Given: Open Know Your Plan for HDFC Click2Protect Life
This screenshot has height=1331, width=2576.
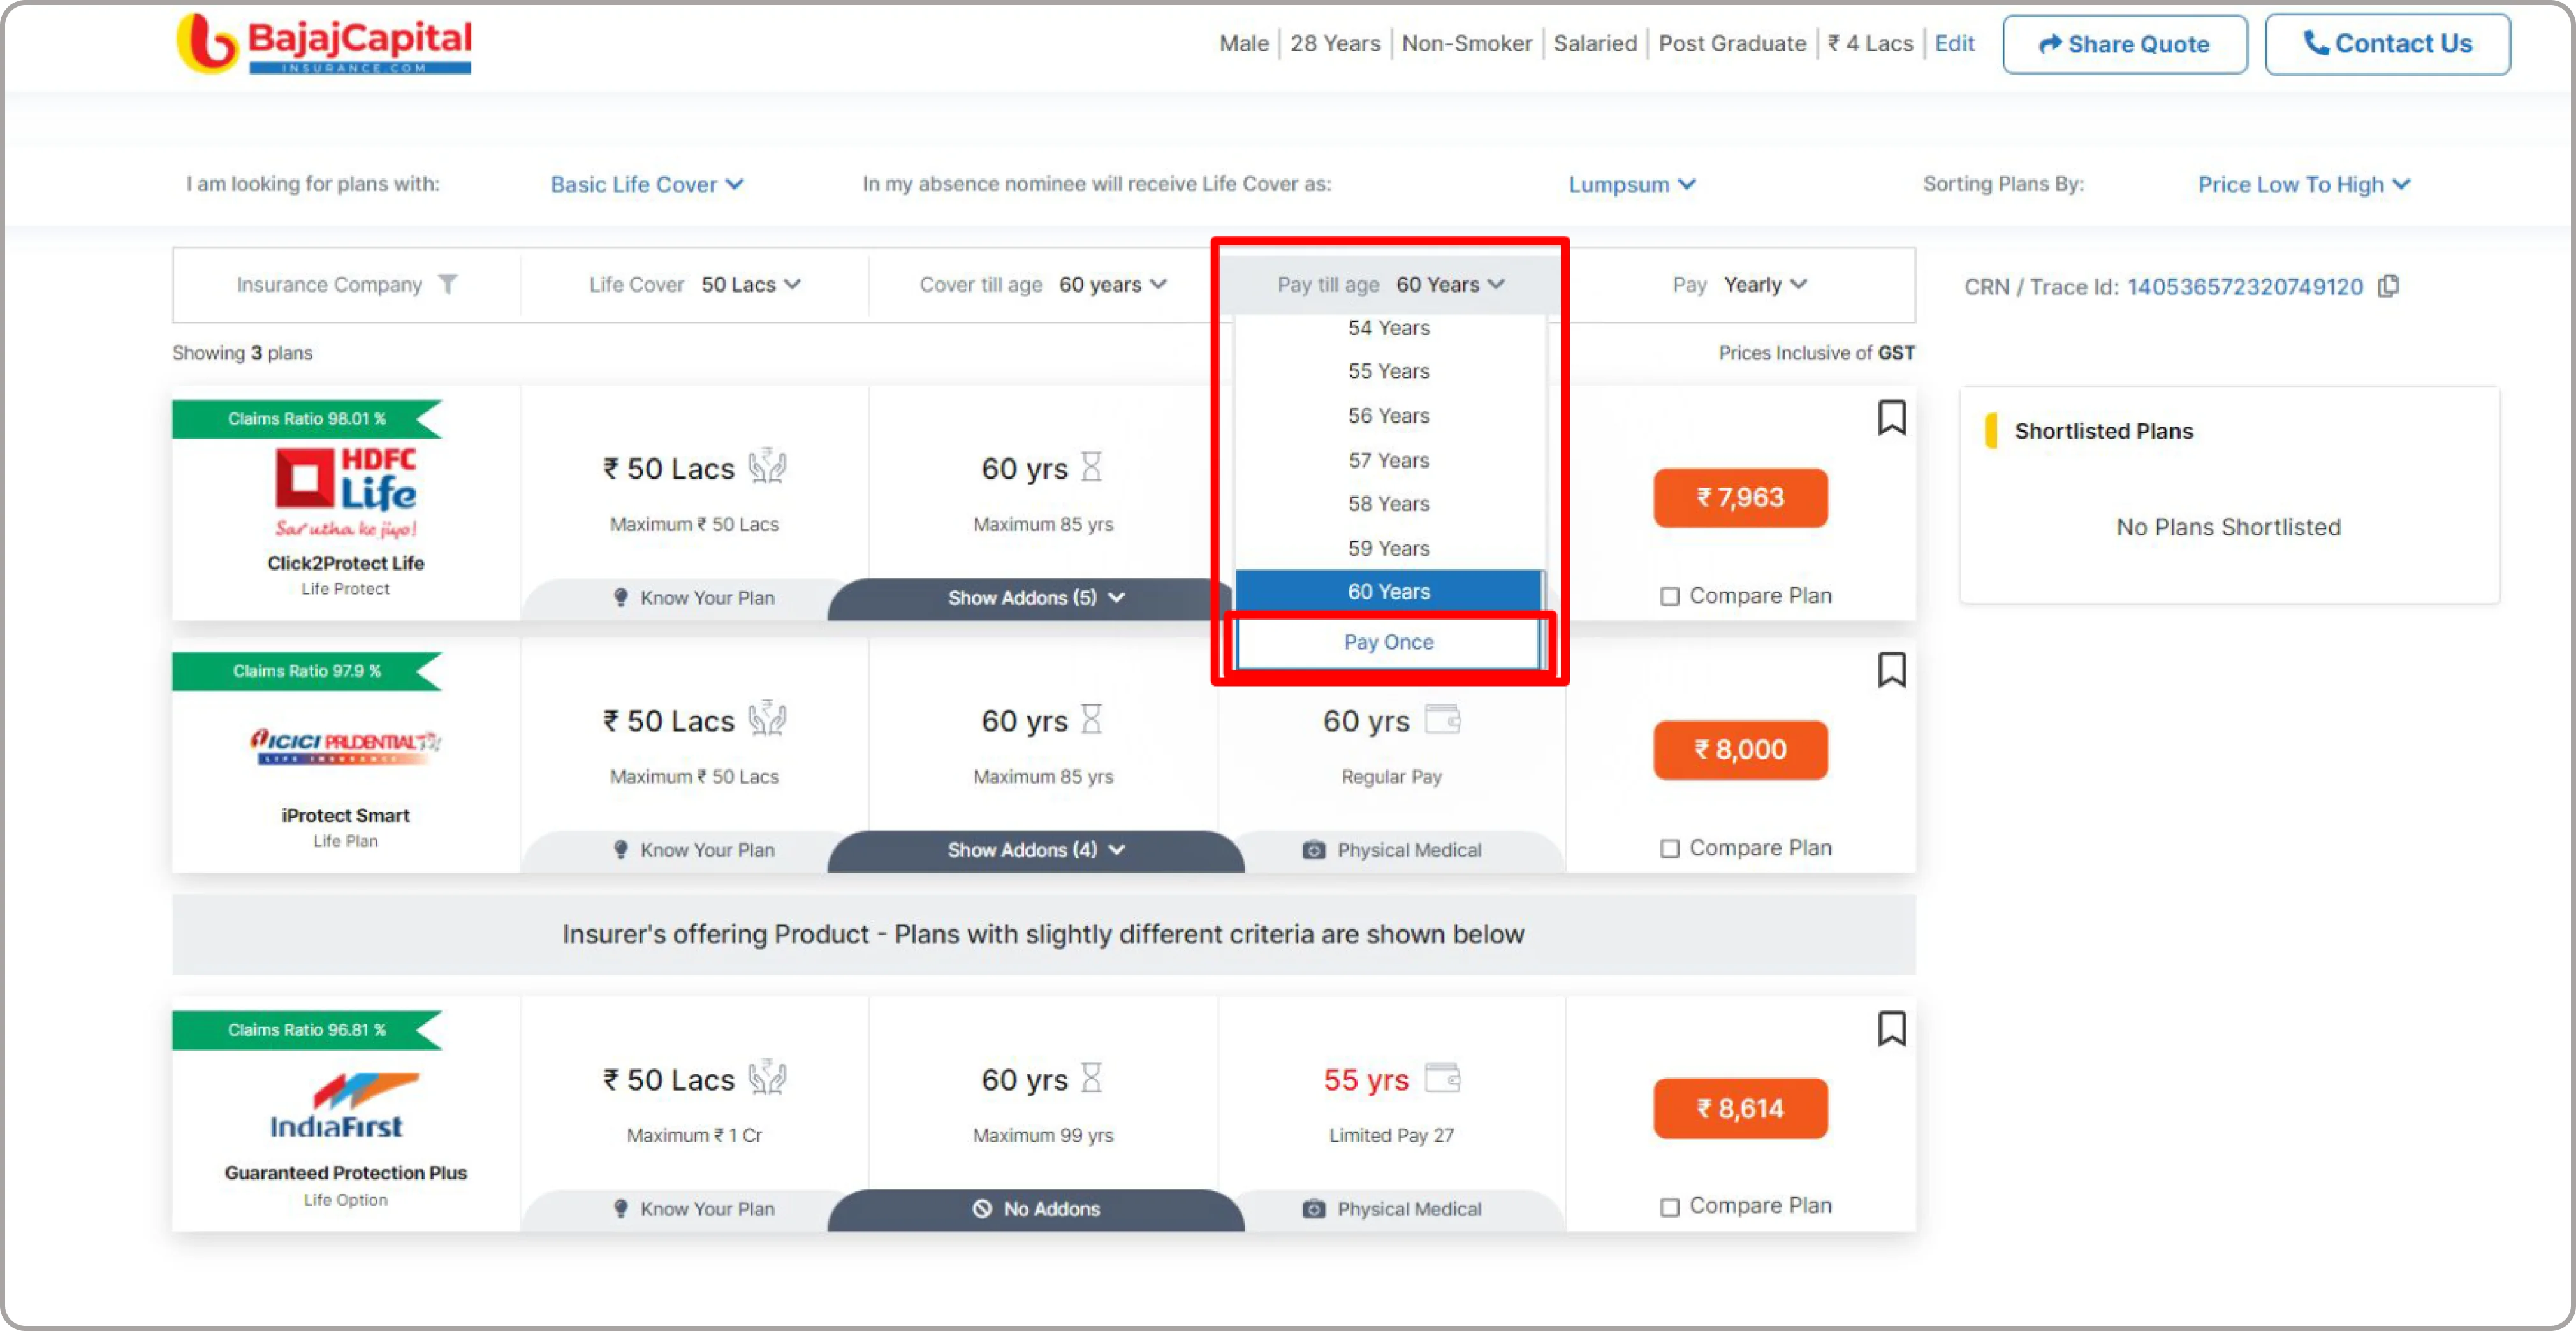Looking at the screenshot, I should point(693,598).
